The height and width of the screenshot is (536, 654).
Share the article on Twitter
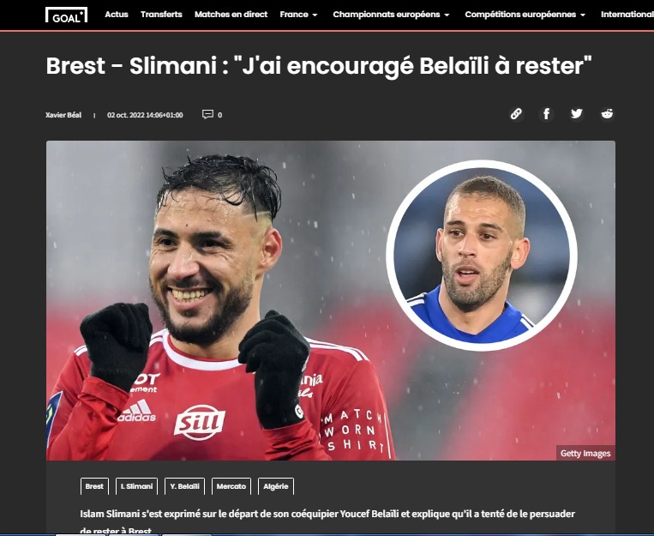(x=576, y=114)
